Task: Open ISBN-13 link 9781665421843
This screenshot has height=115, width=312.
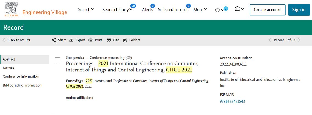Action: tap(232, 102)
